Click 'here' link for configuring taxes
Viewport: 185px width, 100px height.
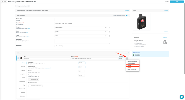(28, 37)
